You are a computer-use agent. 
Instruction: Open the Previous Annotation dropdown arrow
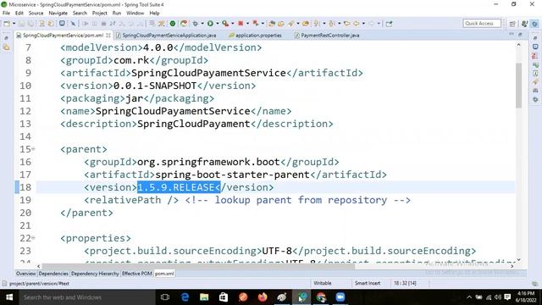pos(339,24)
